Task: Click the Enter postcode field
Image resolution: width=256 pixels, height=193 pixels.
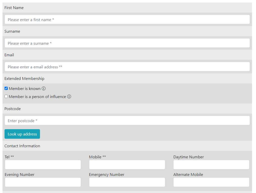Action: [x=127, y=121]
